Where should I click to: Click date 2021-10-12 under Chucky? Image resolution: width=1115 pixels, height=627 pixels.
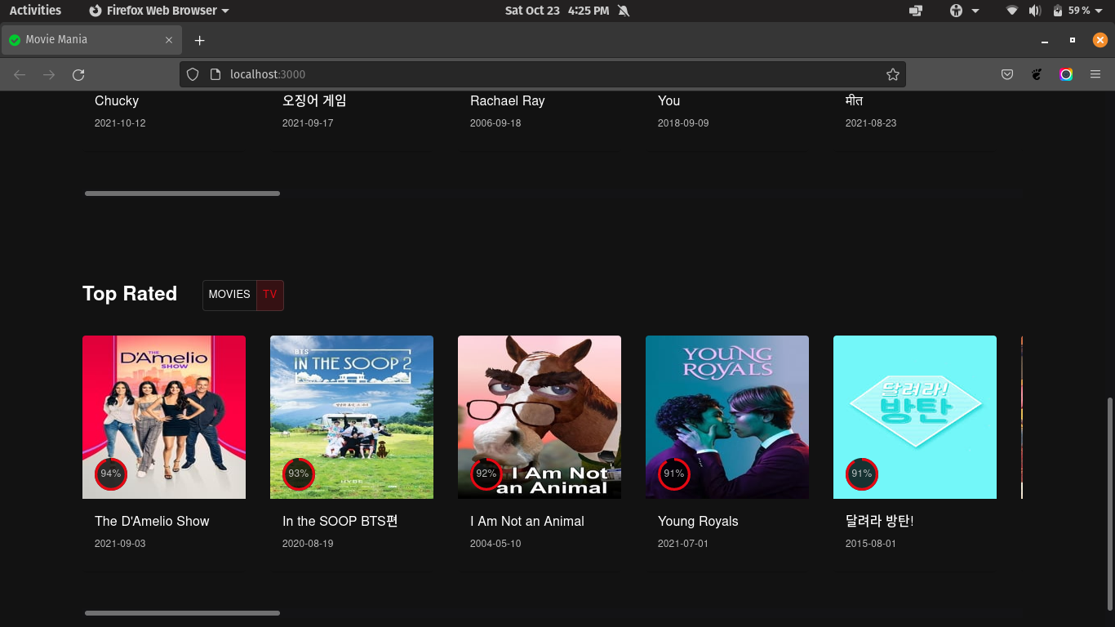[120, 123]
